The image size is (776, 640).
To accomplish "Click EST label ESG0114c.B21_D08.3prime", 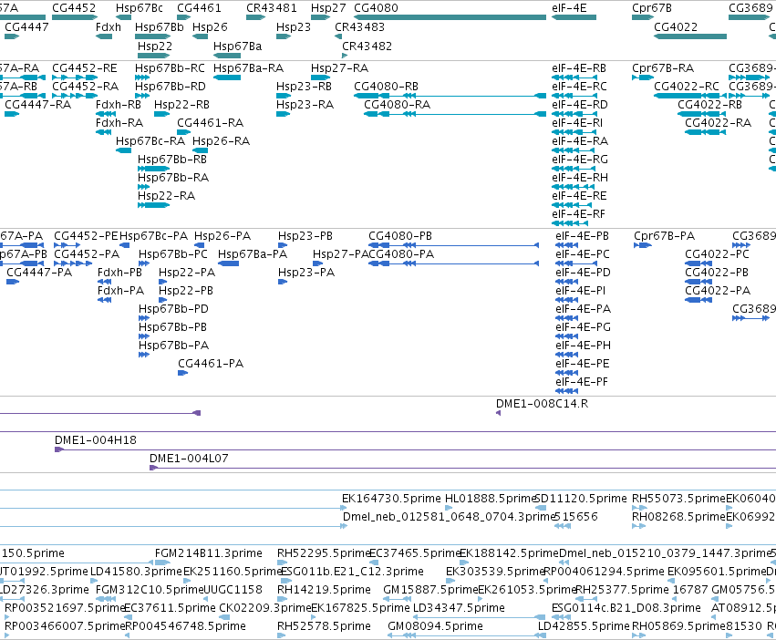I will tap(626, 608).
